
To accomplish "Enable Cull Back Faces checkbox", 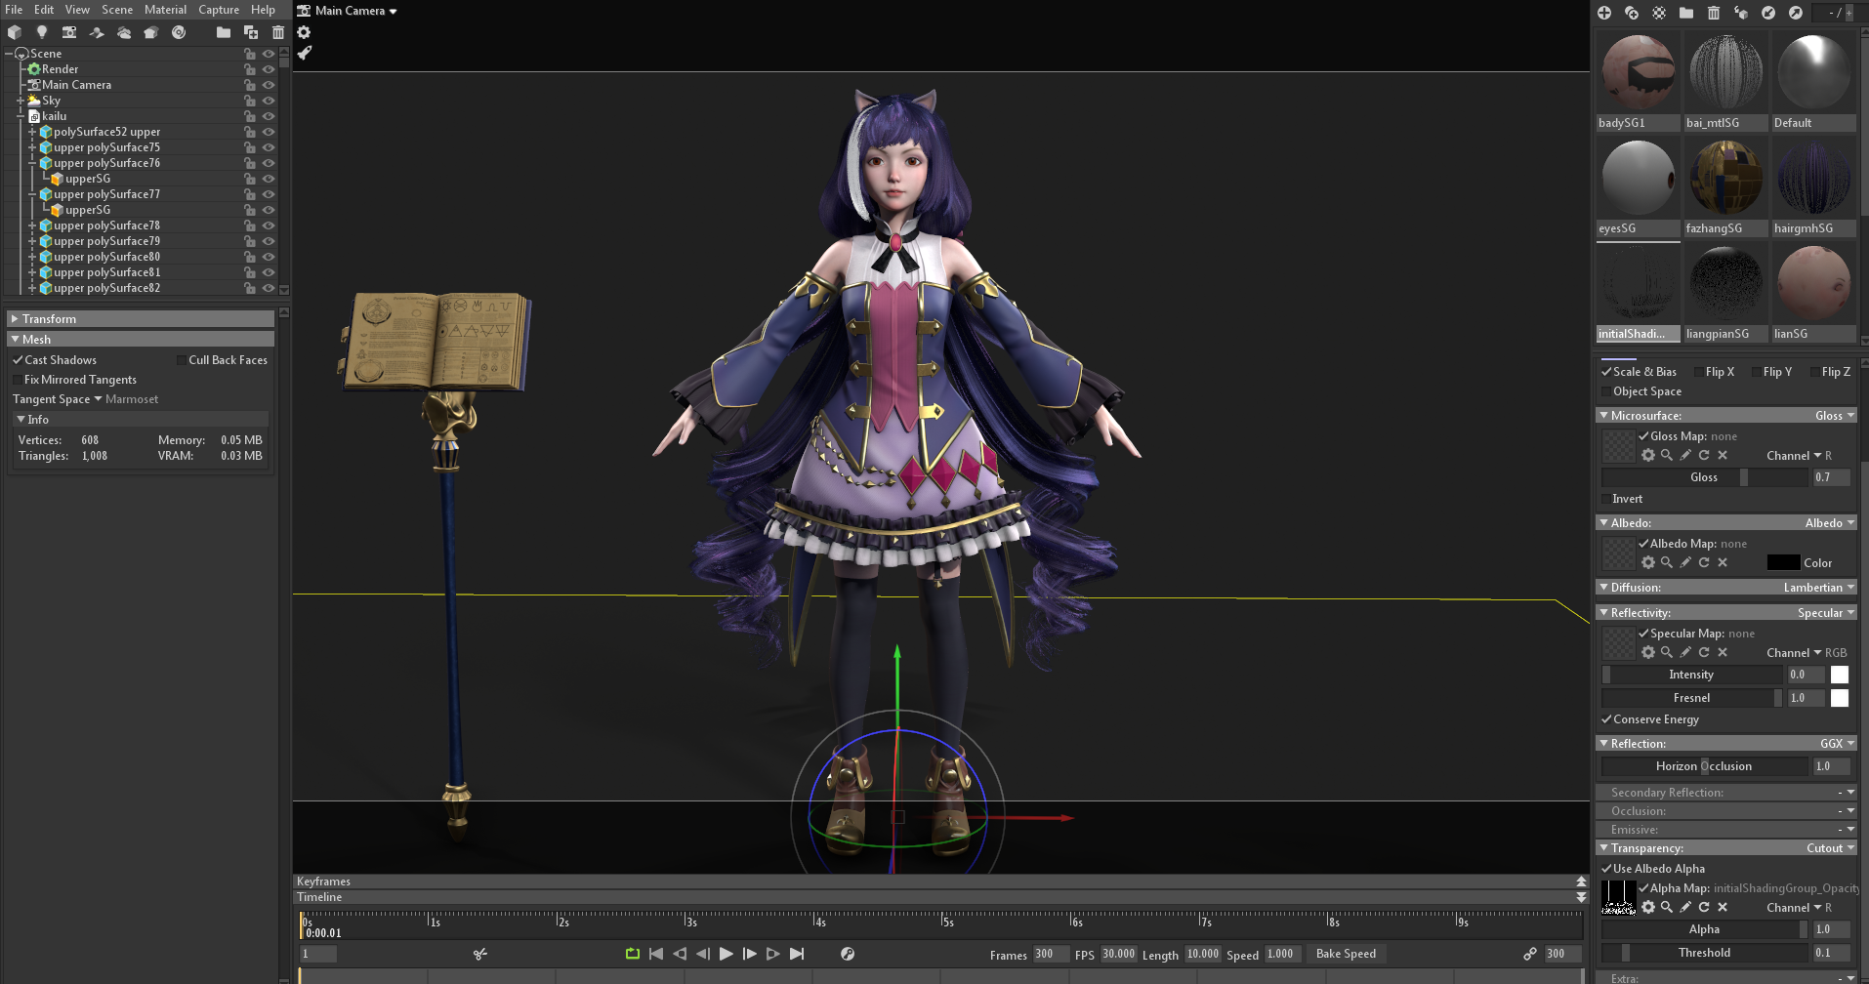I will coord(181,360).
